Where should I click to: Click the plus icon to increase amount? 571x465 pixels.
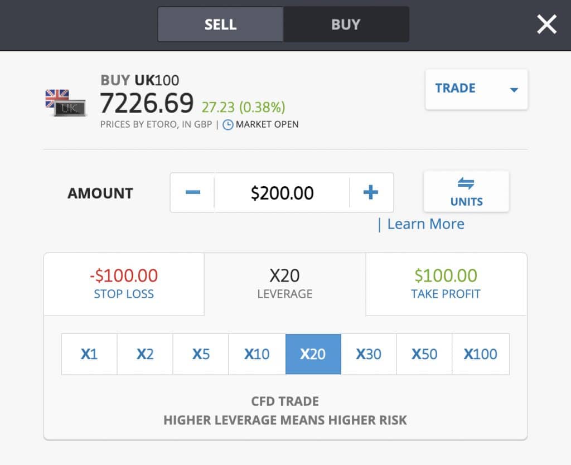click(371, 193)
